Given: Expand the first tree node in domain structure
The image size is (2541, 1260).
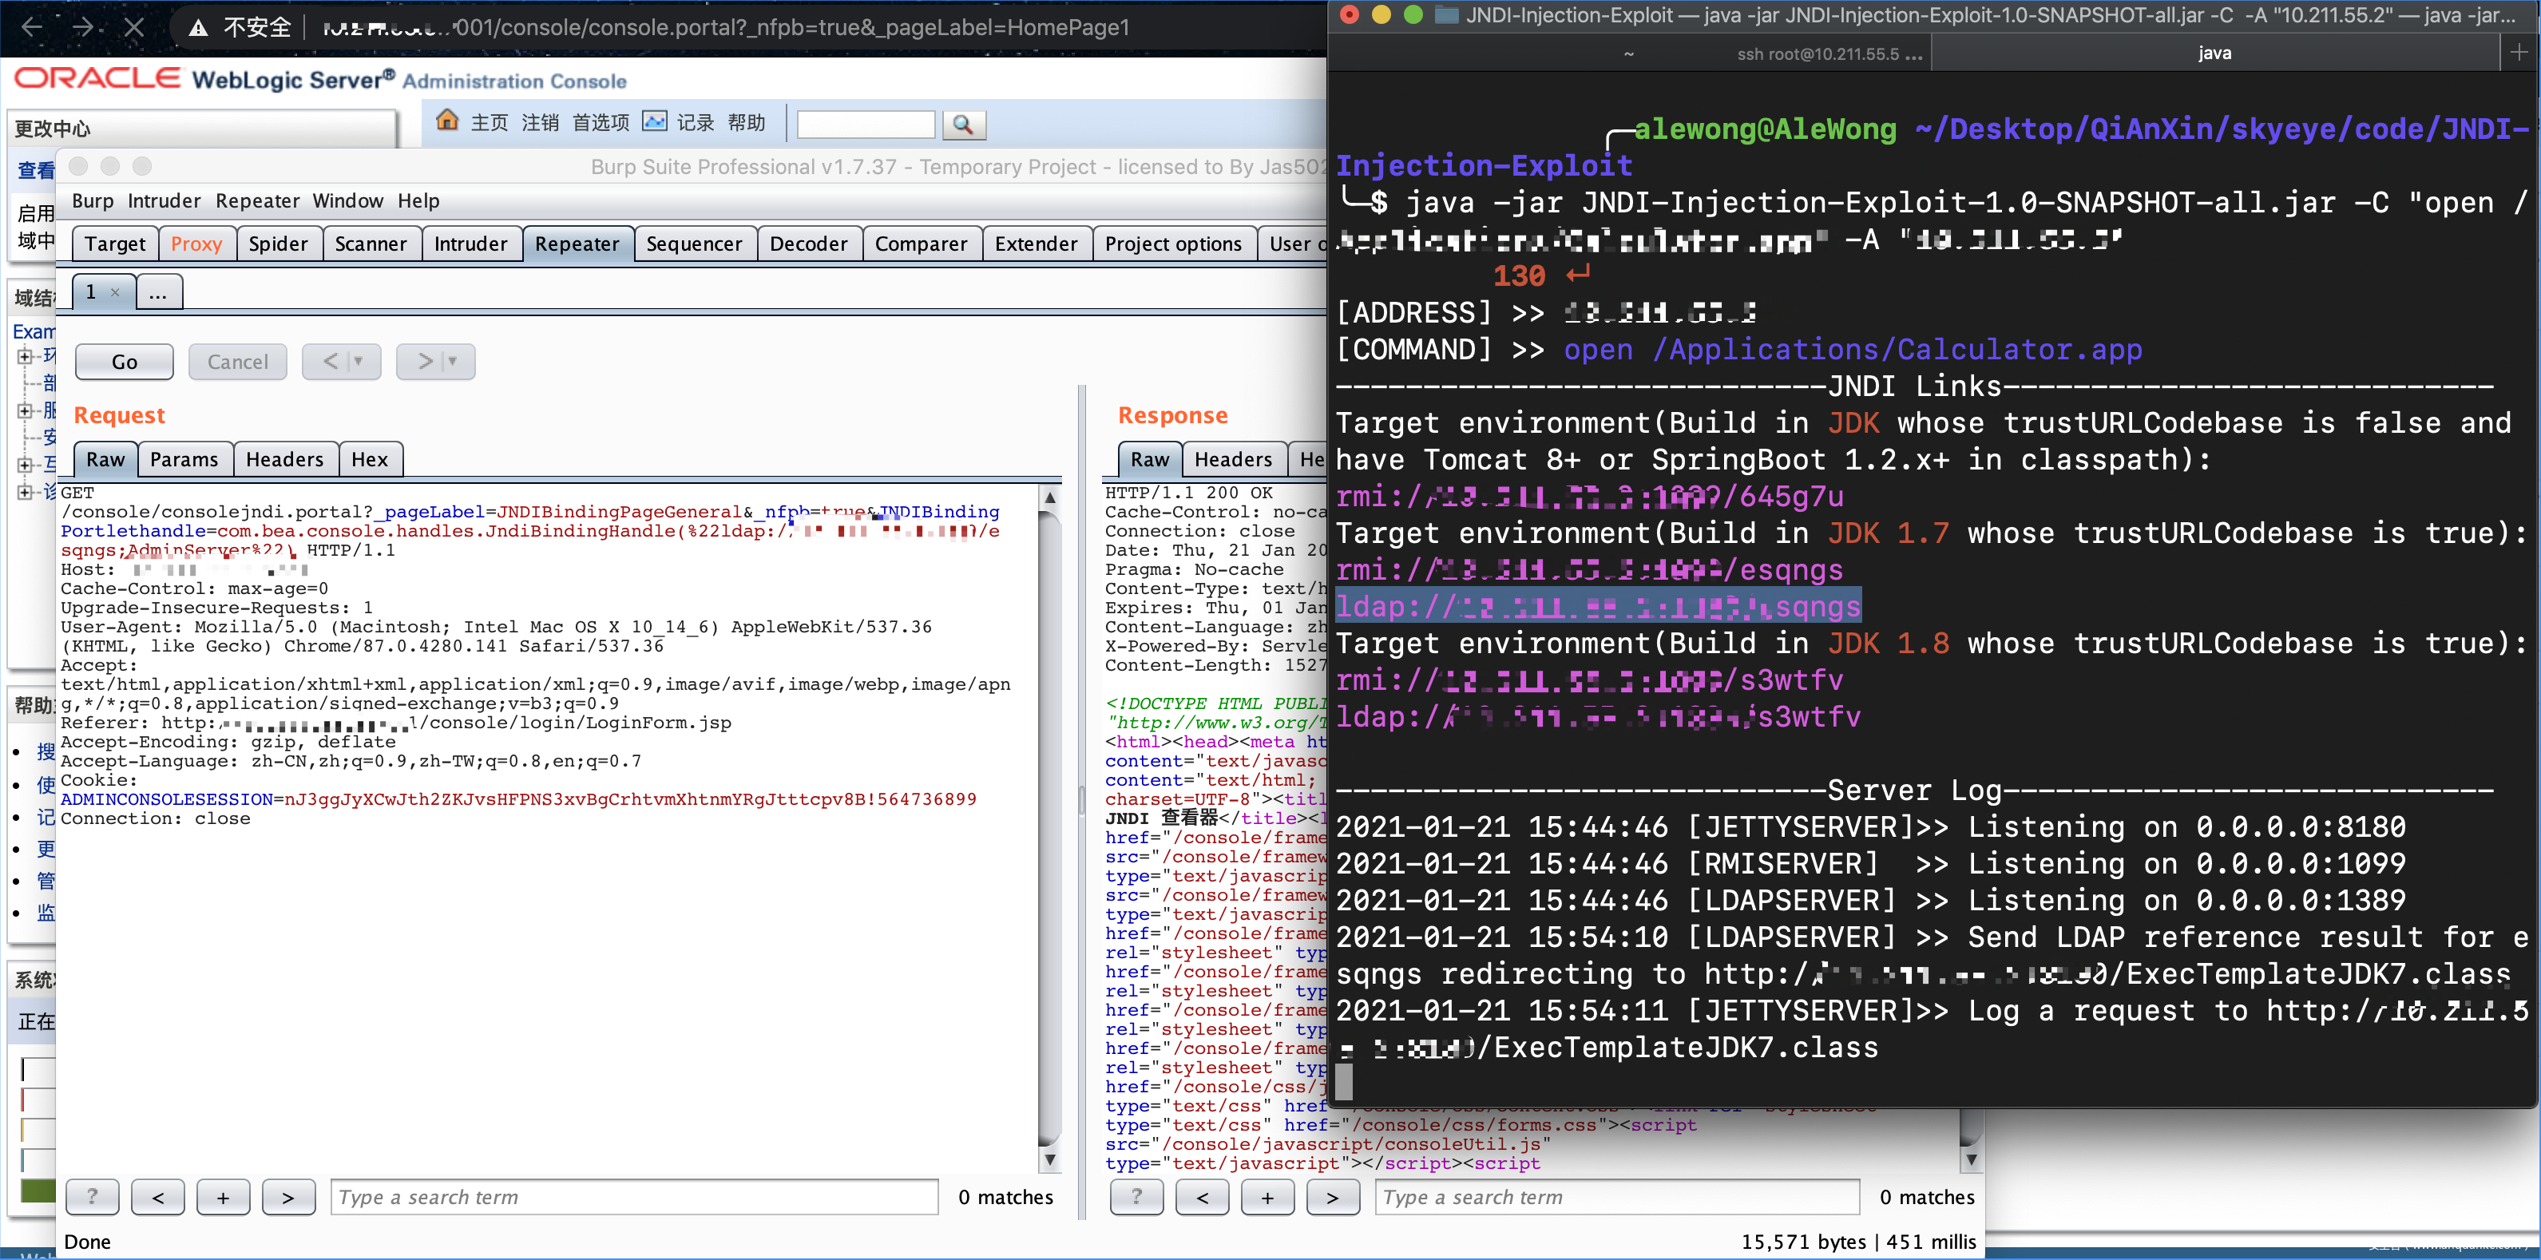Looking at the screenshot, I should (x=25, y=356).
